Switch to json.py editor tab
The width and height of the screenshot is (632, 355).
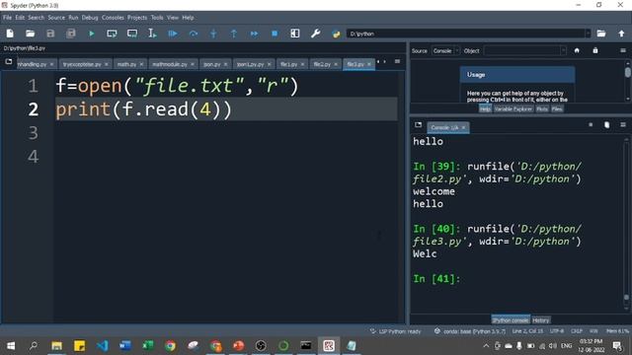[211, 64]
